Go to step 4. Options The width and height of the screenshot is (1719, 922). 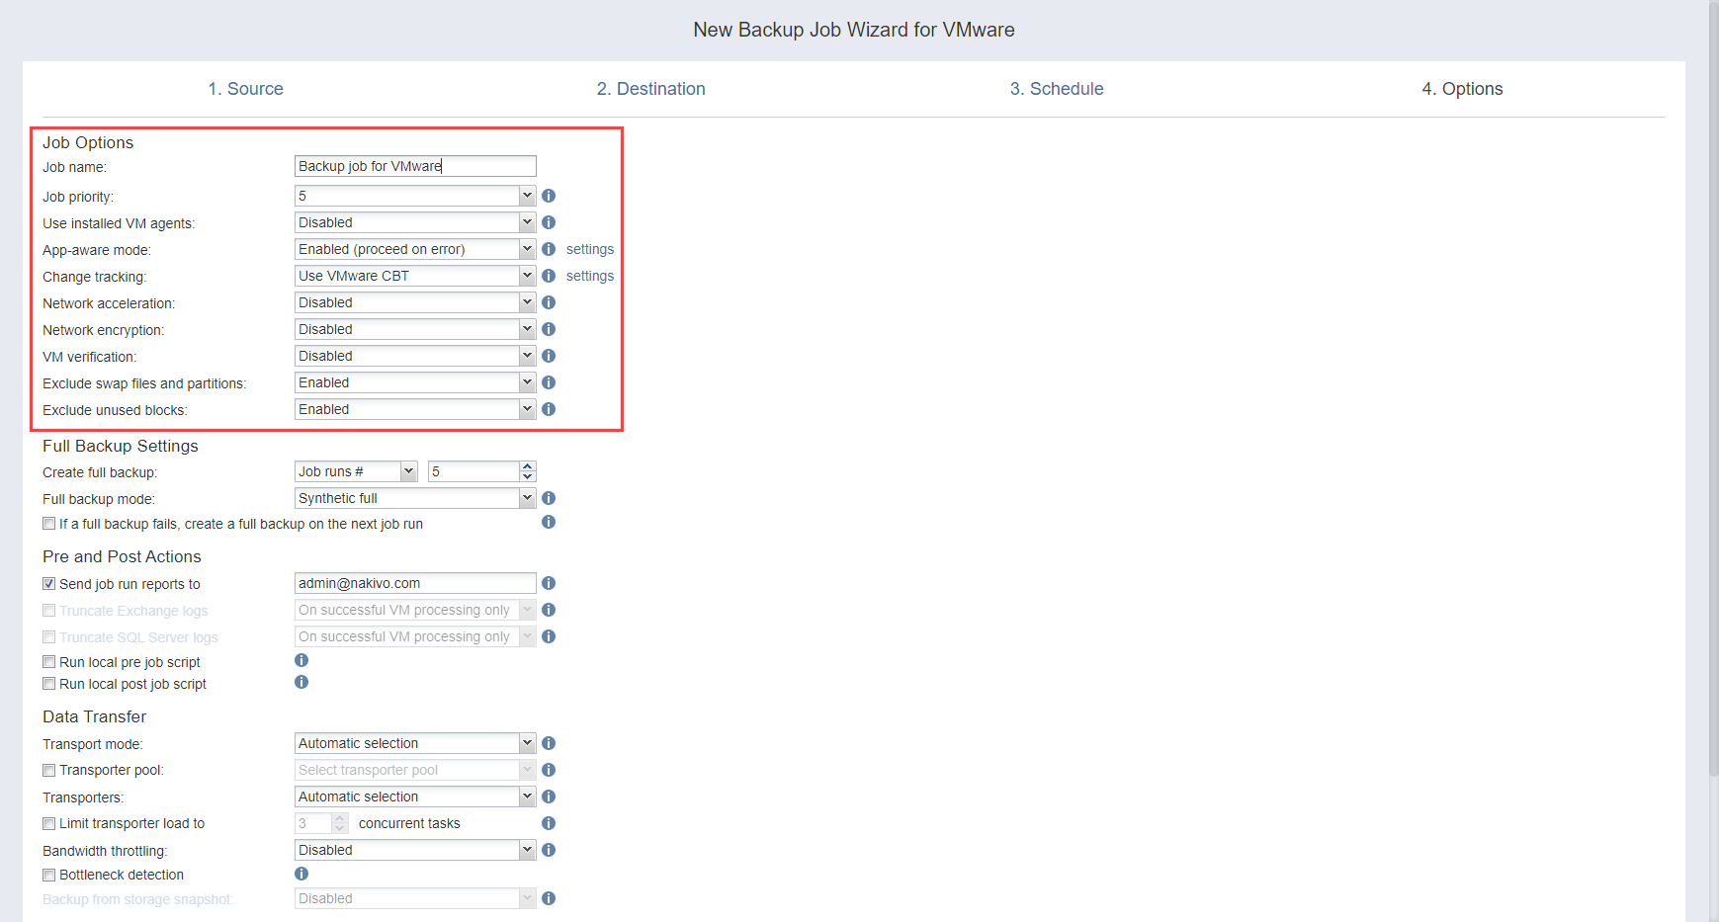[x=1462, y=89]
